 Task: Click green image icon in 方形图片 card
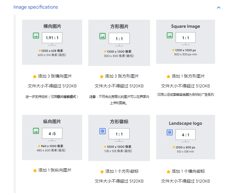tap(102, 36)
